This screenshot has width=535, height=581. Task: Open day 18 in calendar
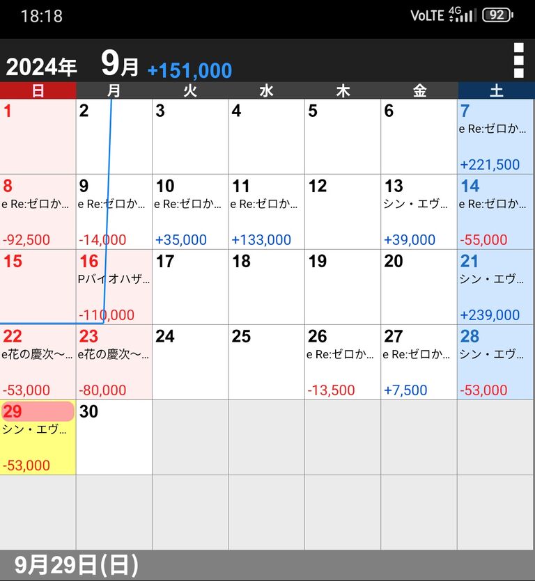click(266, 287)
